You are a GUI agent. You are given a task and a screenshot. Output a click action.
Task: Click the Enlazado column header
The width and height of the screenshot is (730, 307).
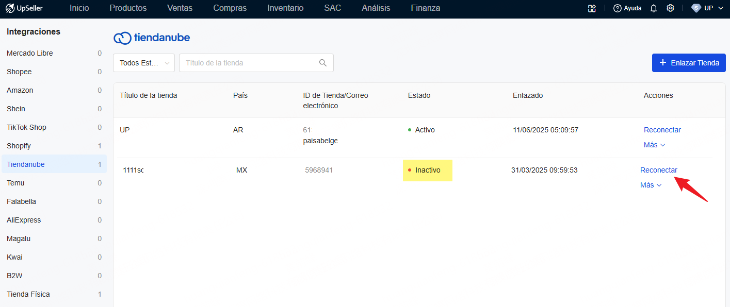(528, 95)
